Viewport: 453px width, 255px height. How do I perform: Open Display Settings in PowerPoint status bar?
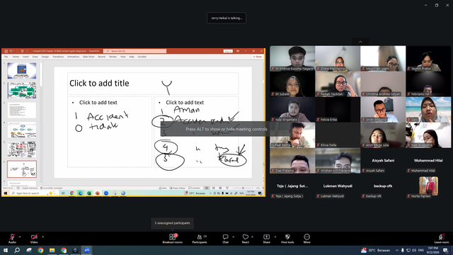[178, 188]
